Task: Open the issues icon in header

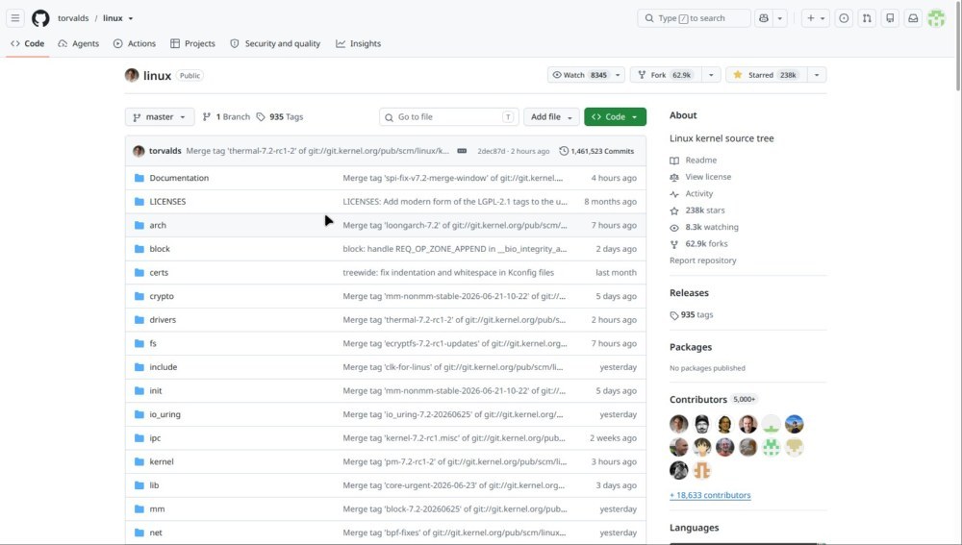Action: (x=845, y=18)
